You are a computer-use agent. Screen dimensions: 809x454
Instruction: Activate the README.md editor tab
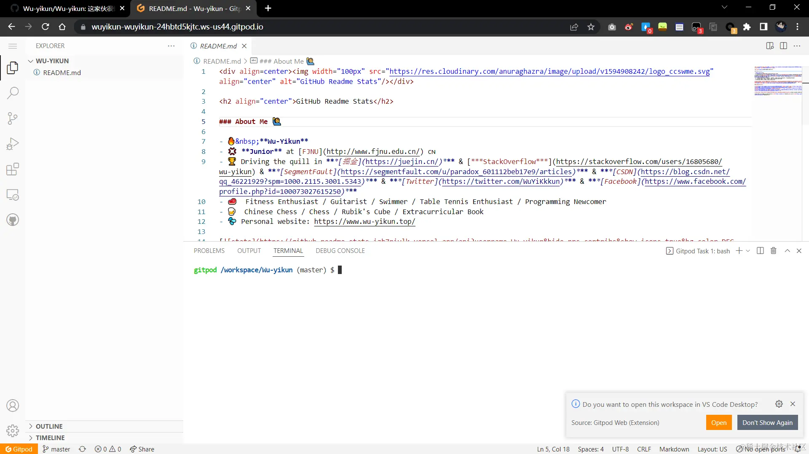pyautogui.click(x=218, y=46)
